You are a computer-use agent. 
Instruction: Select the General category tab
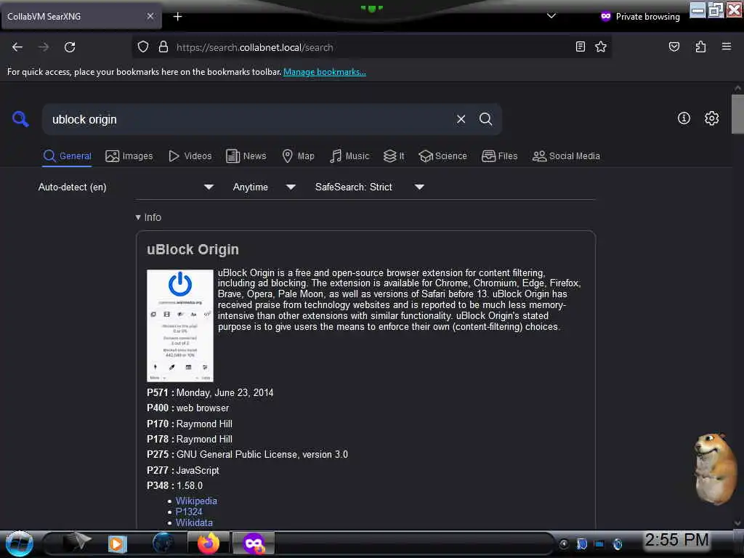tap(67, 156)
